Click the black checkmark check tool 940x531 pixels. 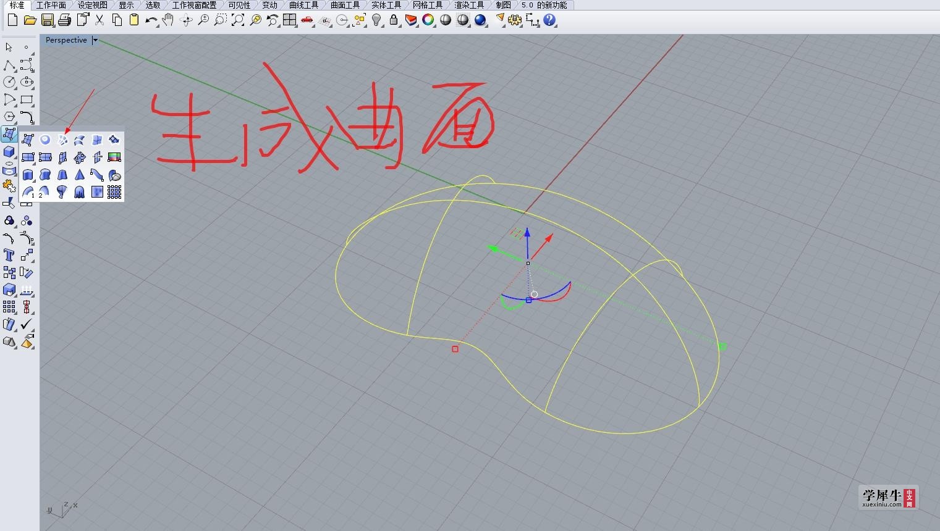coord(27,324)
